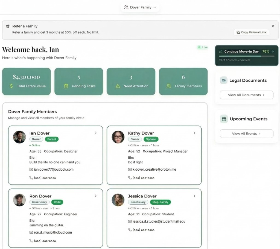Open View All Documents
The height and width of the screenshot is (249, 280).
[246, 95]
